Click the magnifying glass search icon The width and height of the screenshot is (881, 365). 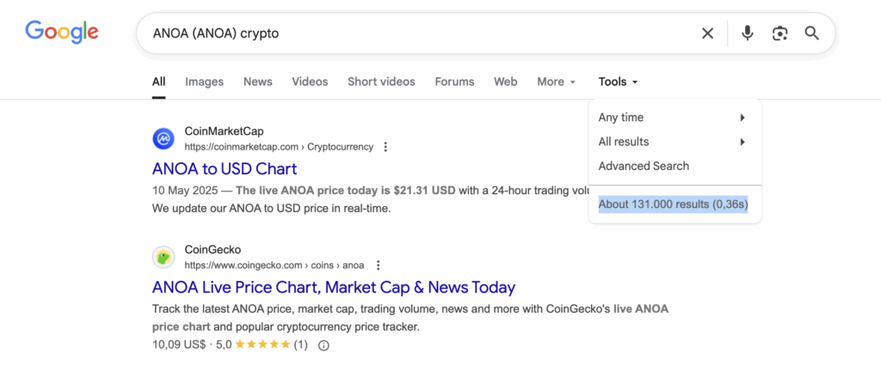[x=811, y=33]
